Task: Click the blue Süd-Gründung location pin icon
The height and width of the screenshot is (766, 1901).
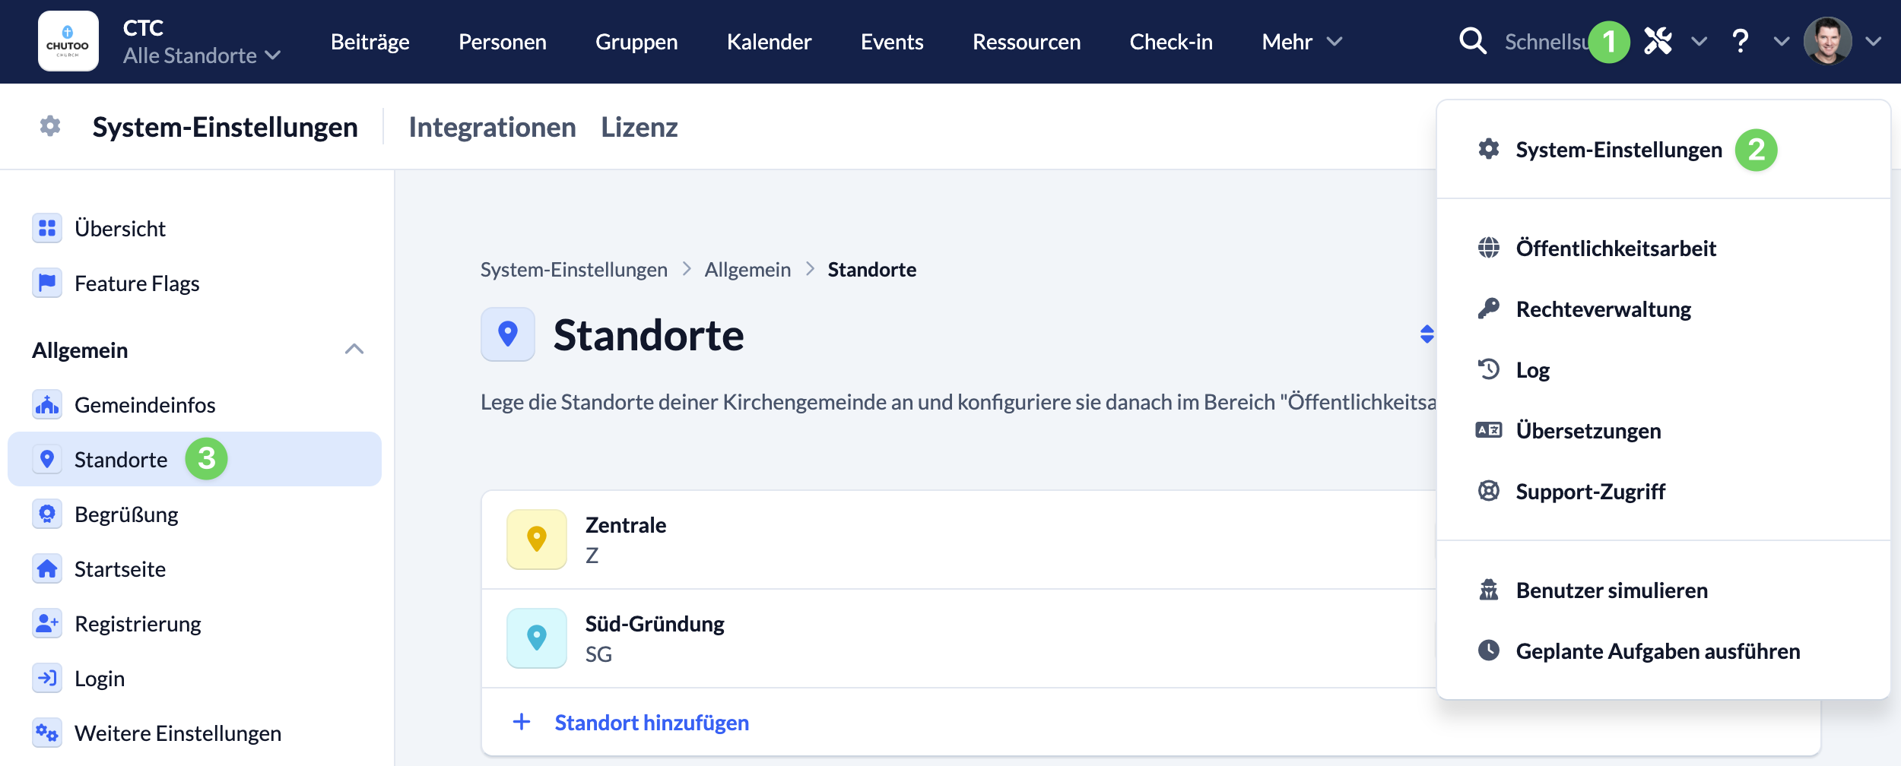Action: [537, 638]
